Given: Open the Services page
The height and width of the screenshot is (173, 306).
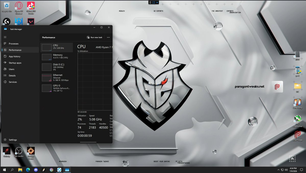Looking at the screenshot, I should point(20,82).
